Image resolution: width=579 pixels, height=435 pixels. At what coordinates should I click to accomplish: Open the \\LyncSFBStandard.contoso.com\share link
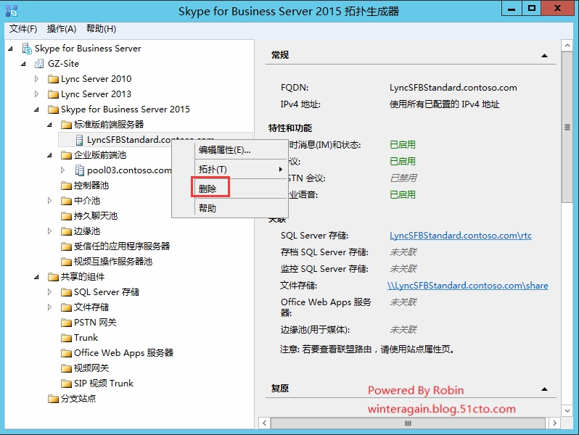pyautogui.click(x=467, y=286)
